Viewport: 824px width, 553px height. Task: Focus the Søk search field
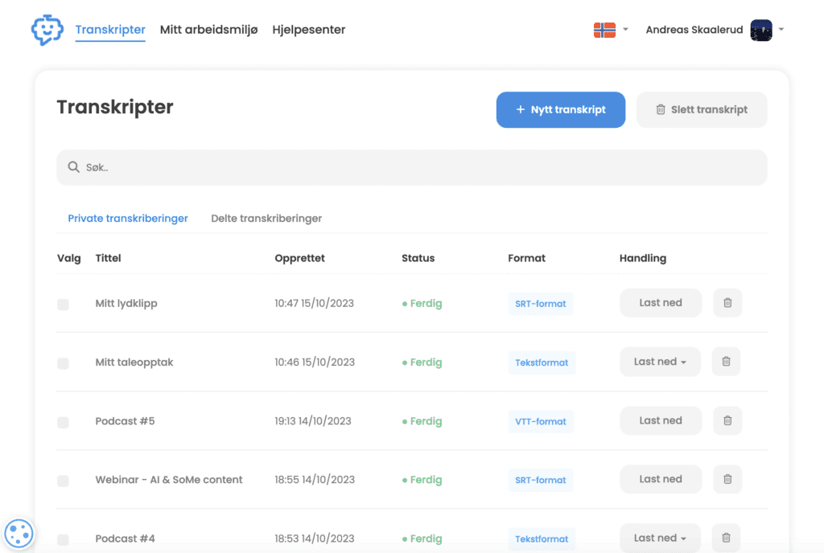[x=412, y=167]
